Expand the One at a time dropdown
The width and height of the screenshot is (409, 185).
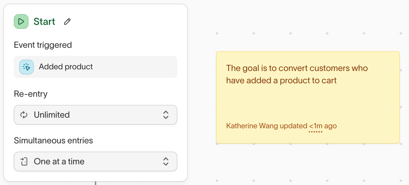point(95,162)
